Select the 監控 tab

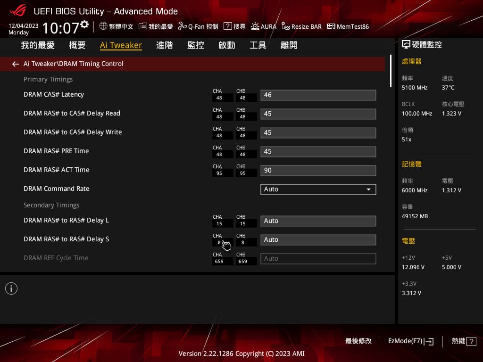pyautogui.click(x=196, y=45)
